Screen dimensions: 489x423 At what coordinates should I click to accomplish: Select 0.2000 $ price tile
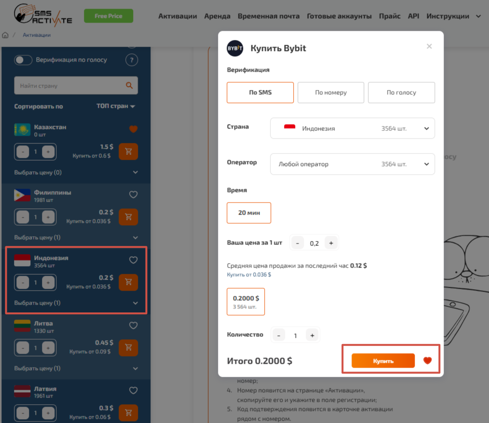[x=246, y=302]
